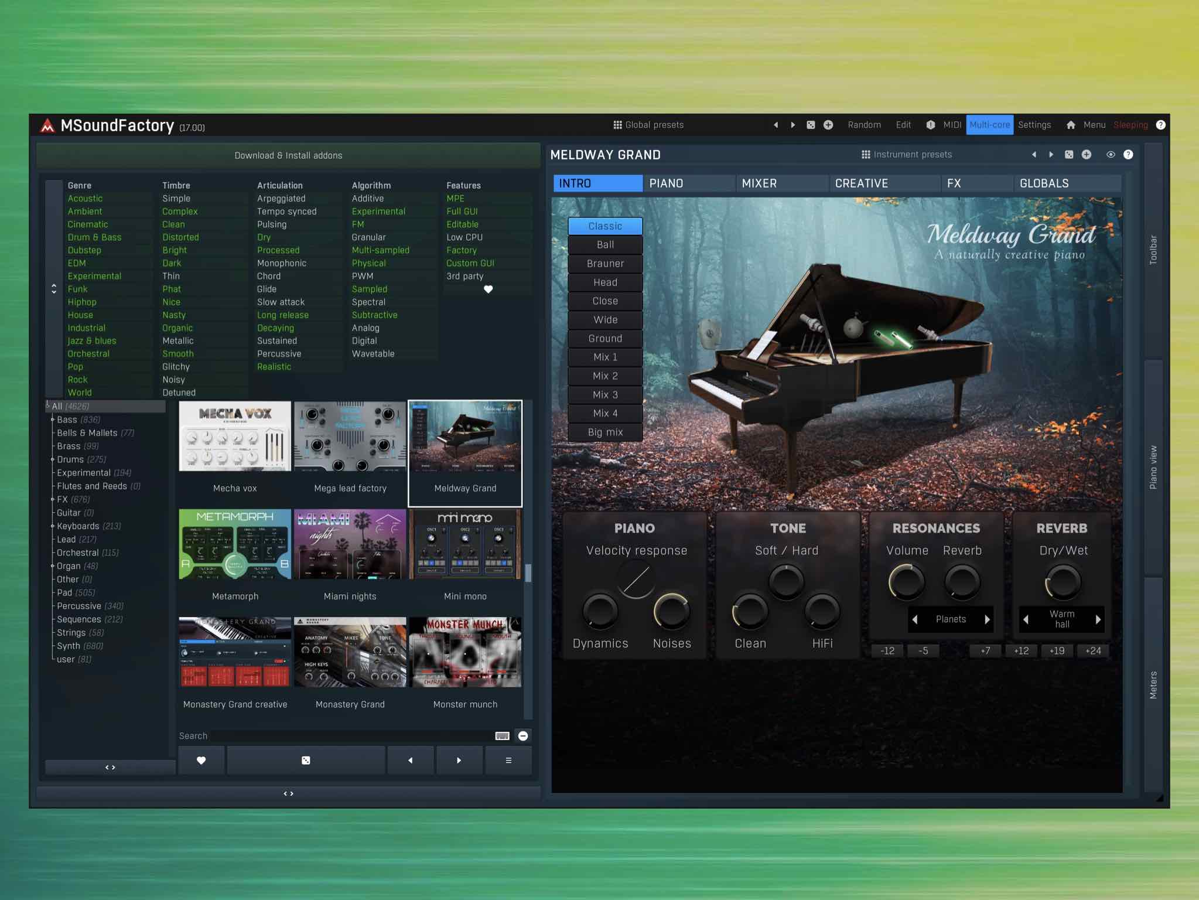The image size is (1199, 900).
Task: Open the browser hamburger menu button
Action: pyautogui.click(x=508, y=761)
